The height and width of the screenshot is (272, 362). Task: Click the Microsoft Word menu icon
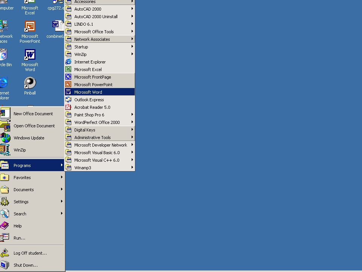pos(68,92)
